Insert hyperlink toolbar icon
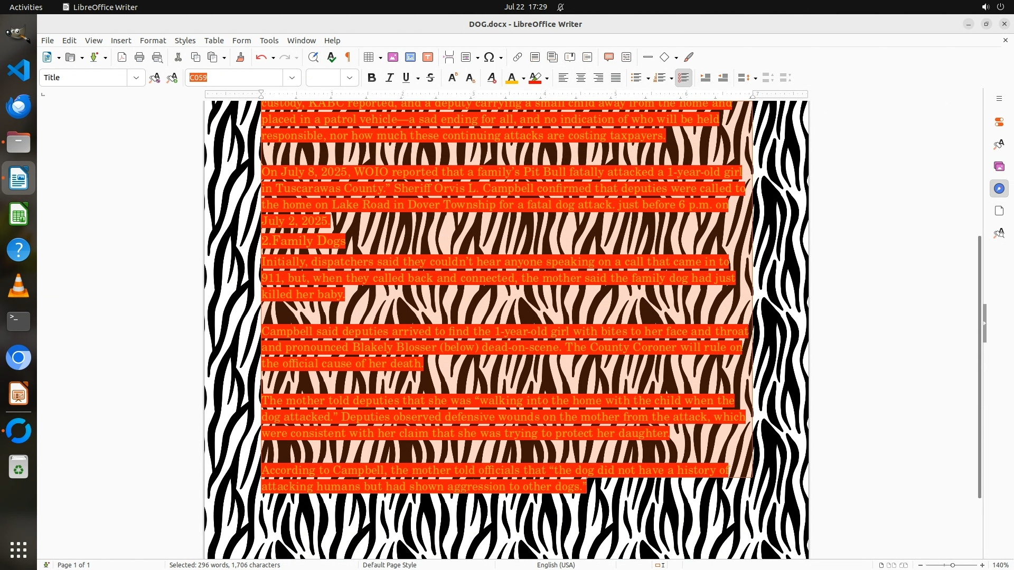The image size is (1014, 570). tap(518, 57)
